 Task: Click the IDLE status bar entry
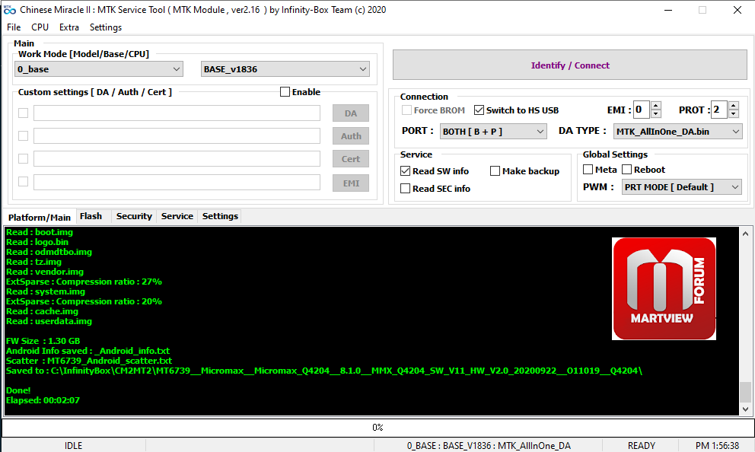point(73,446)
